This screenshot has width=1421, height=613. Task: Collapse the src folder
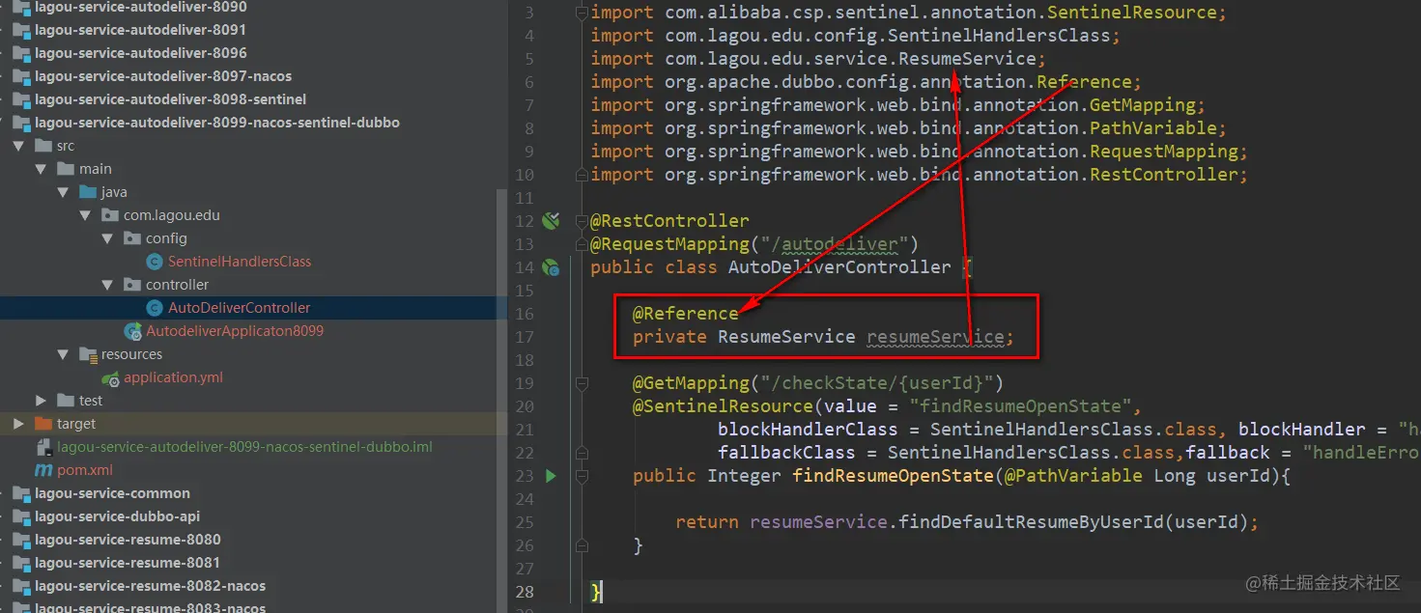coord(18,146)
